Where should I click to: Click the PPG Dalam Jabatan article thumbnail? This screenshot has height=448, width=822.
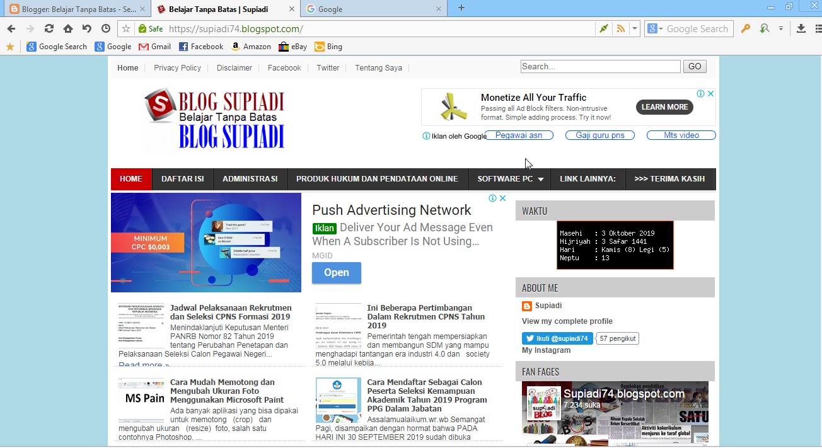tap(339, 400)
